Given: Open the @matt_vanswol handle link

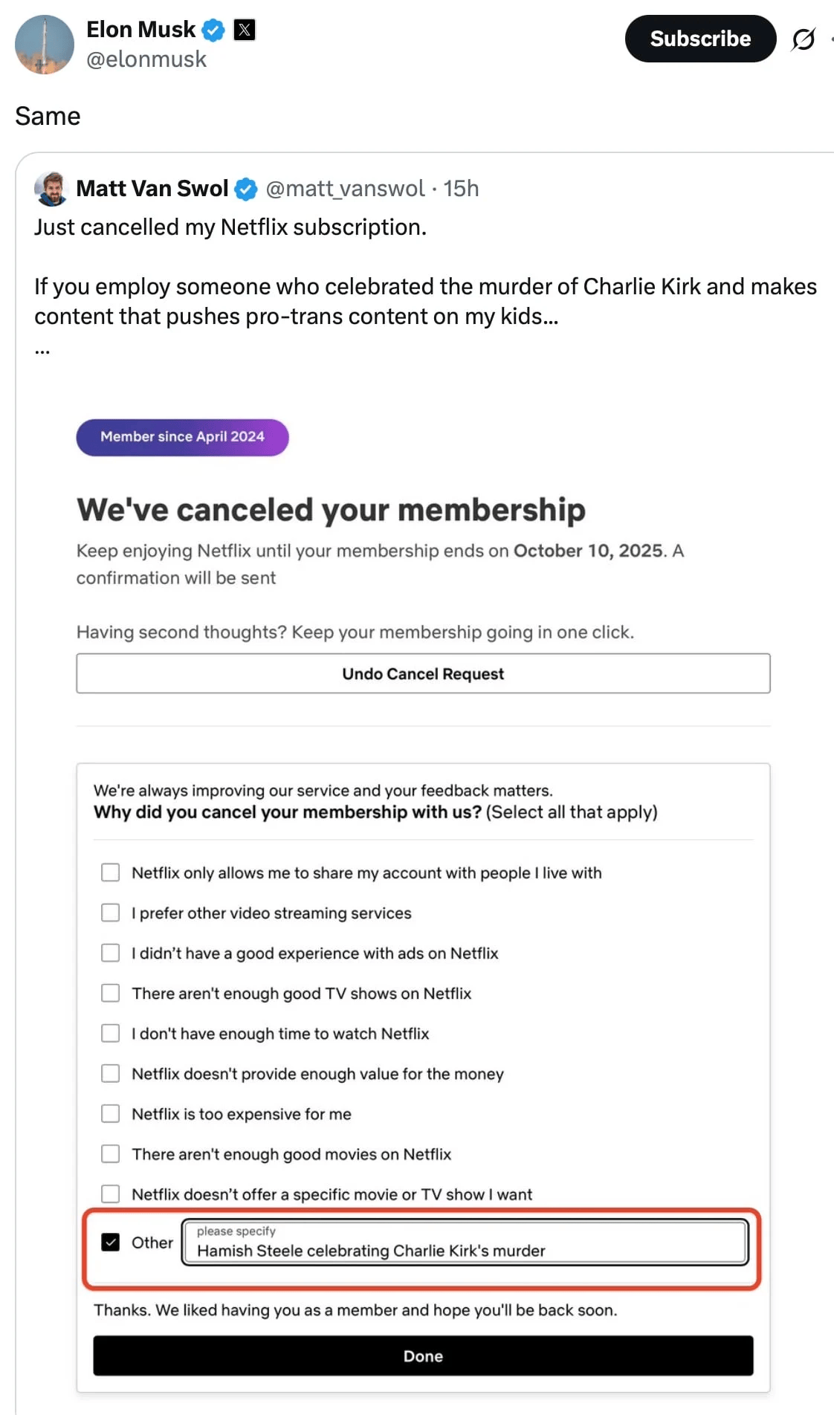Looking at the screenshot, I should pyautogui.click(x=345, y=189).
